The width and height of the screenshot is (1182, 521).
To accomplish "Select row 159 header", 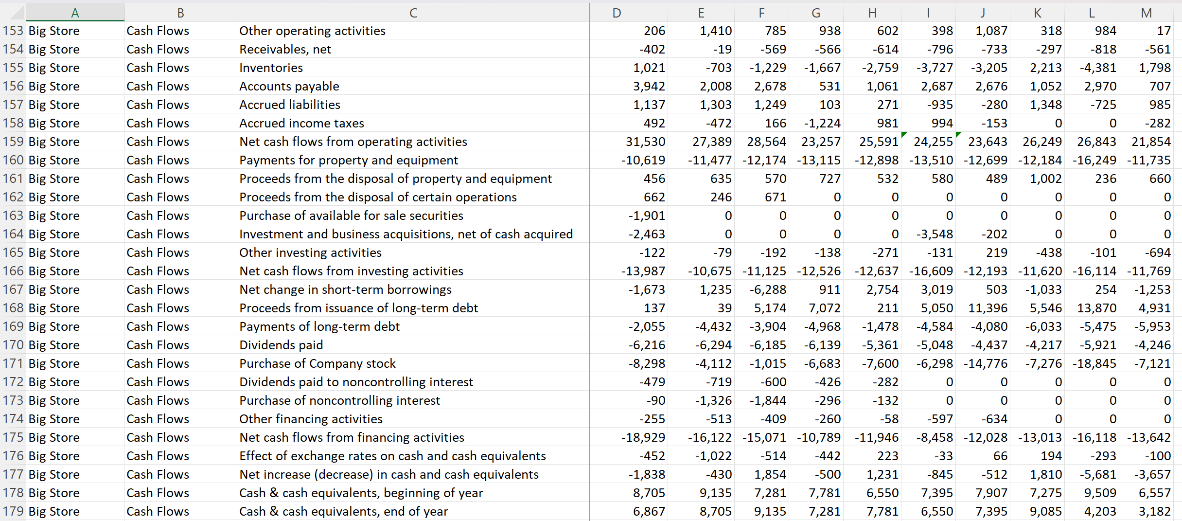I will click(x=13, y=142).
